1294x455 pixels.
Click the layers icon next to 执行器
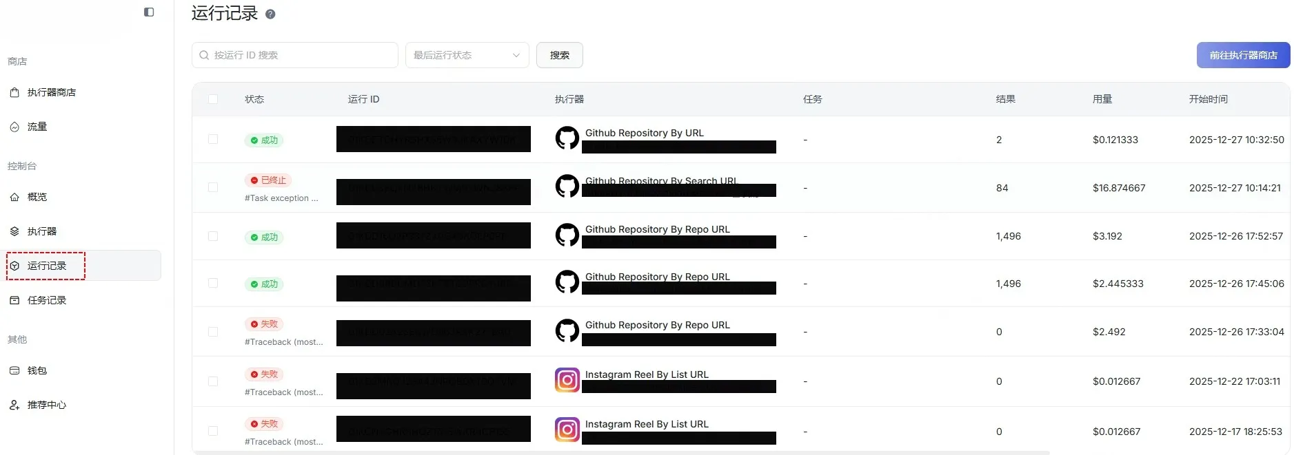click(14, 231)
